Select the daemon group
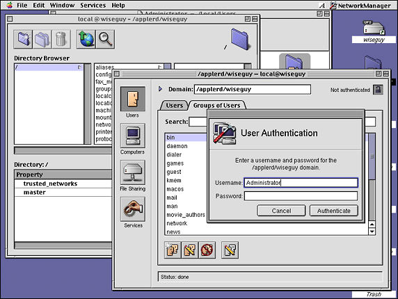The width and height of the screenshot is (398, 299). coord(186,146)
